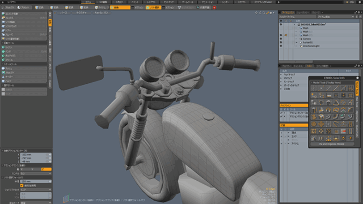
Task: Click the green checkmark icon in Swiss Knife grid
Action: 343,117
